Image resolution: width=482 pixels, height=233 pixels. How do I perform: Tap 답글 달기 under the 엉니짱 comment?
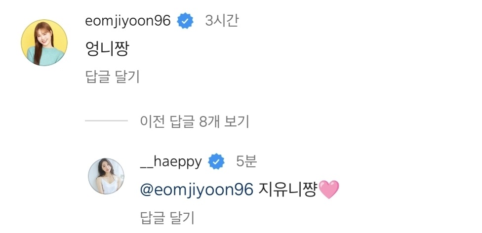[x=113, y=77]
